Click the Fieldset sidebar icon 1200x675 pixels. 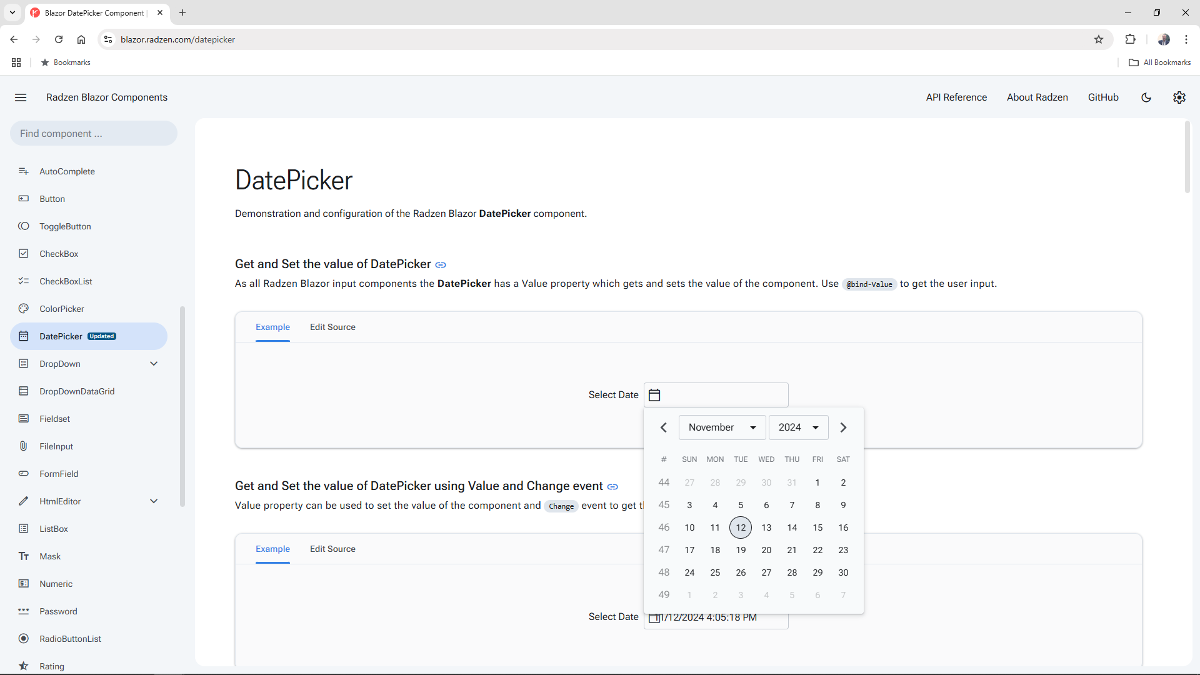[x=24, y=419]
